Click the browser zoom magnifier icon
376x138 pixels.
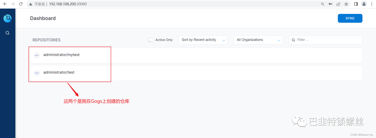(x=322, y=4)
